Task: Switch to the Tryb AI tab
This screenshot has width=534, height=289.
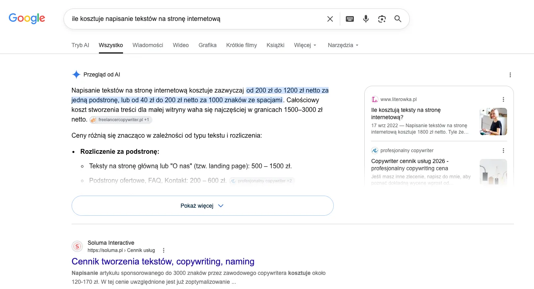Action: pyautogui.click(x=80, y=45)
